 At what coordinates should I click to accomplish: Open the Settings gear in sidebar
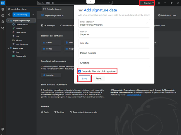pos(3,129)
